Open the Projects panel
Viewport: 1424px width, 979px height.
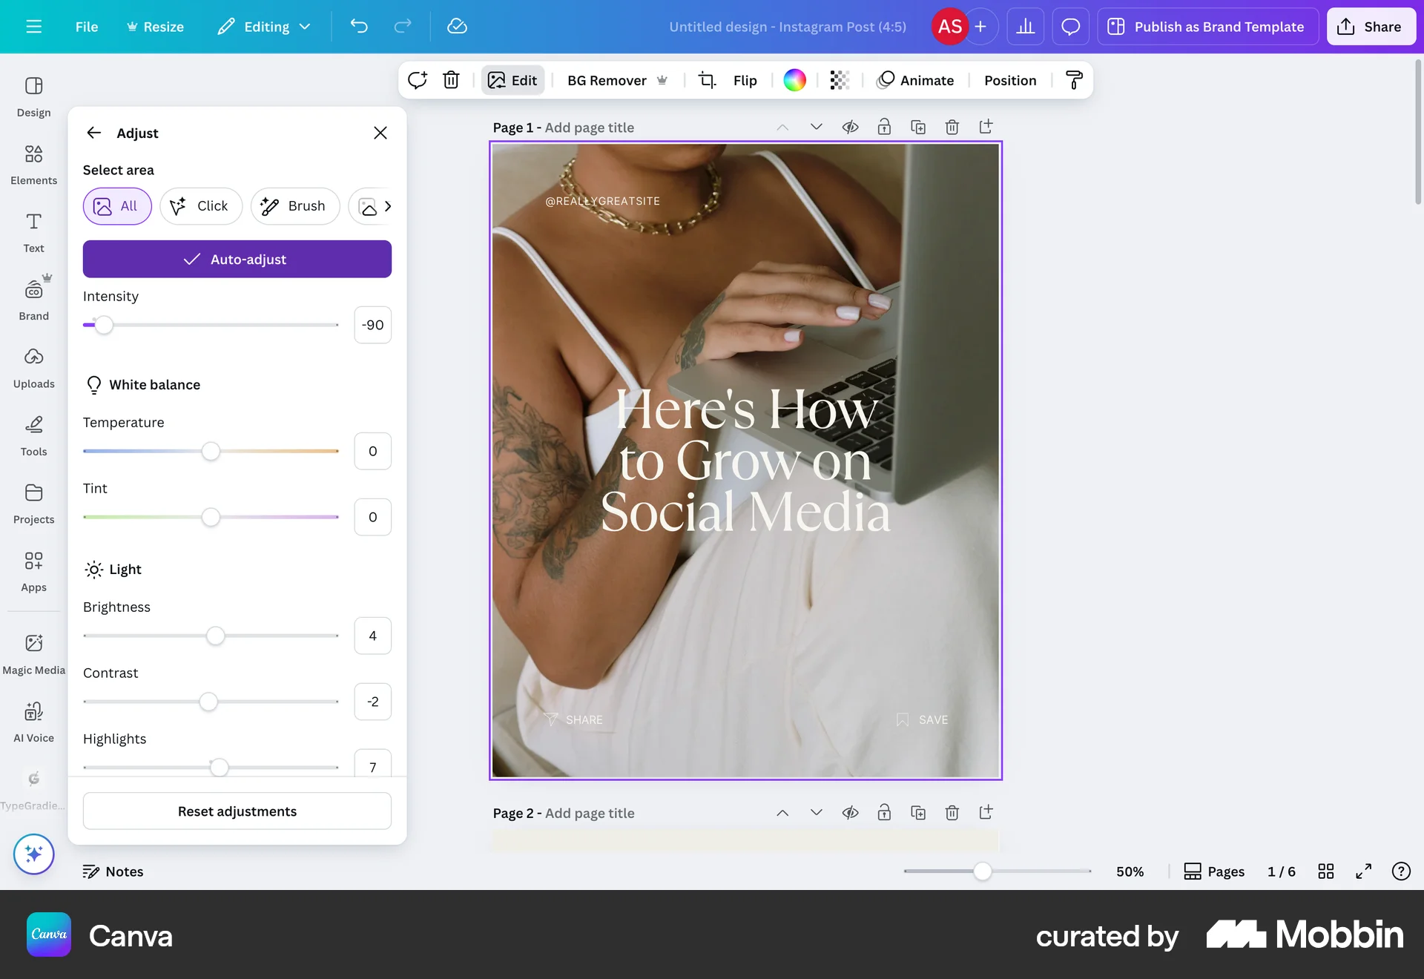point(33,503)
